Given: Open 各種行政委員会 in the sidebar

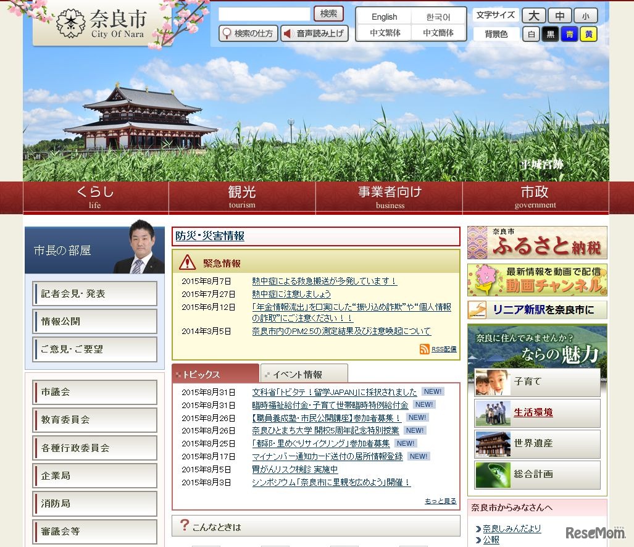Looking at the screenshot, I should click(x=94, y=448).
